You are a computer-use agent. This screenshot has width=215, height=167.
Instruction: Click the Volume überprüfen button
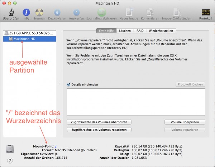tap(185, 122)
